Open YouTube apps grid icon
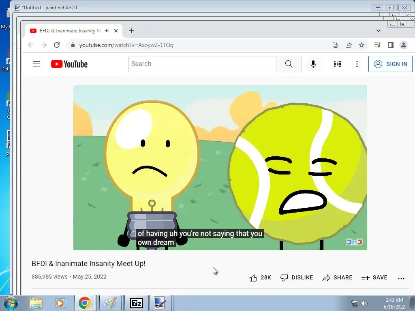Screen dimensions: 415x311 pyautogui.click(x=338, y=64)
